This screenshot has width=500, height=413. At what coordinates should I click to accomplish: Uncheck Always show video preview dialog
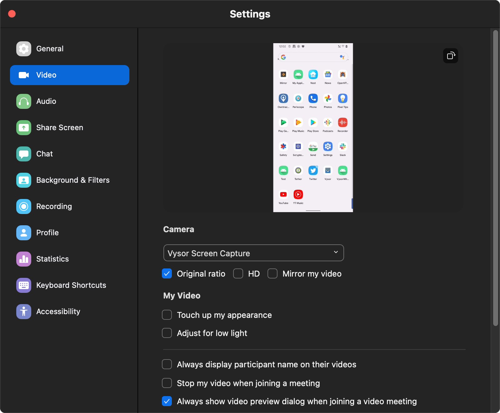coord(167,401)
